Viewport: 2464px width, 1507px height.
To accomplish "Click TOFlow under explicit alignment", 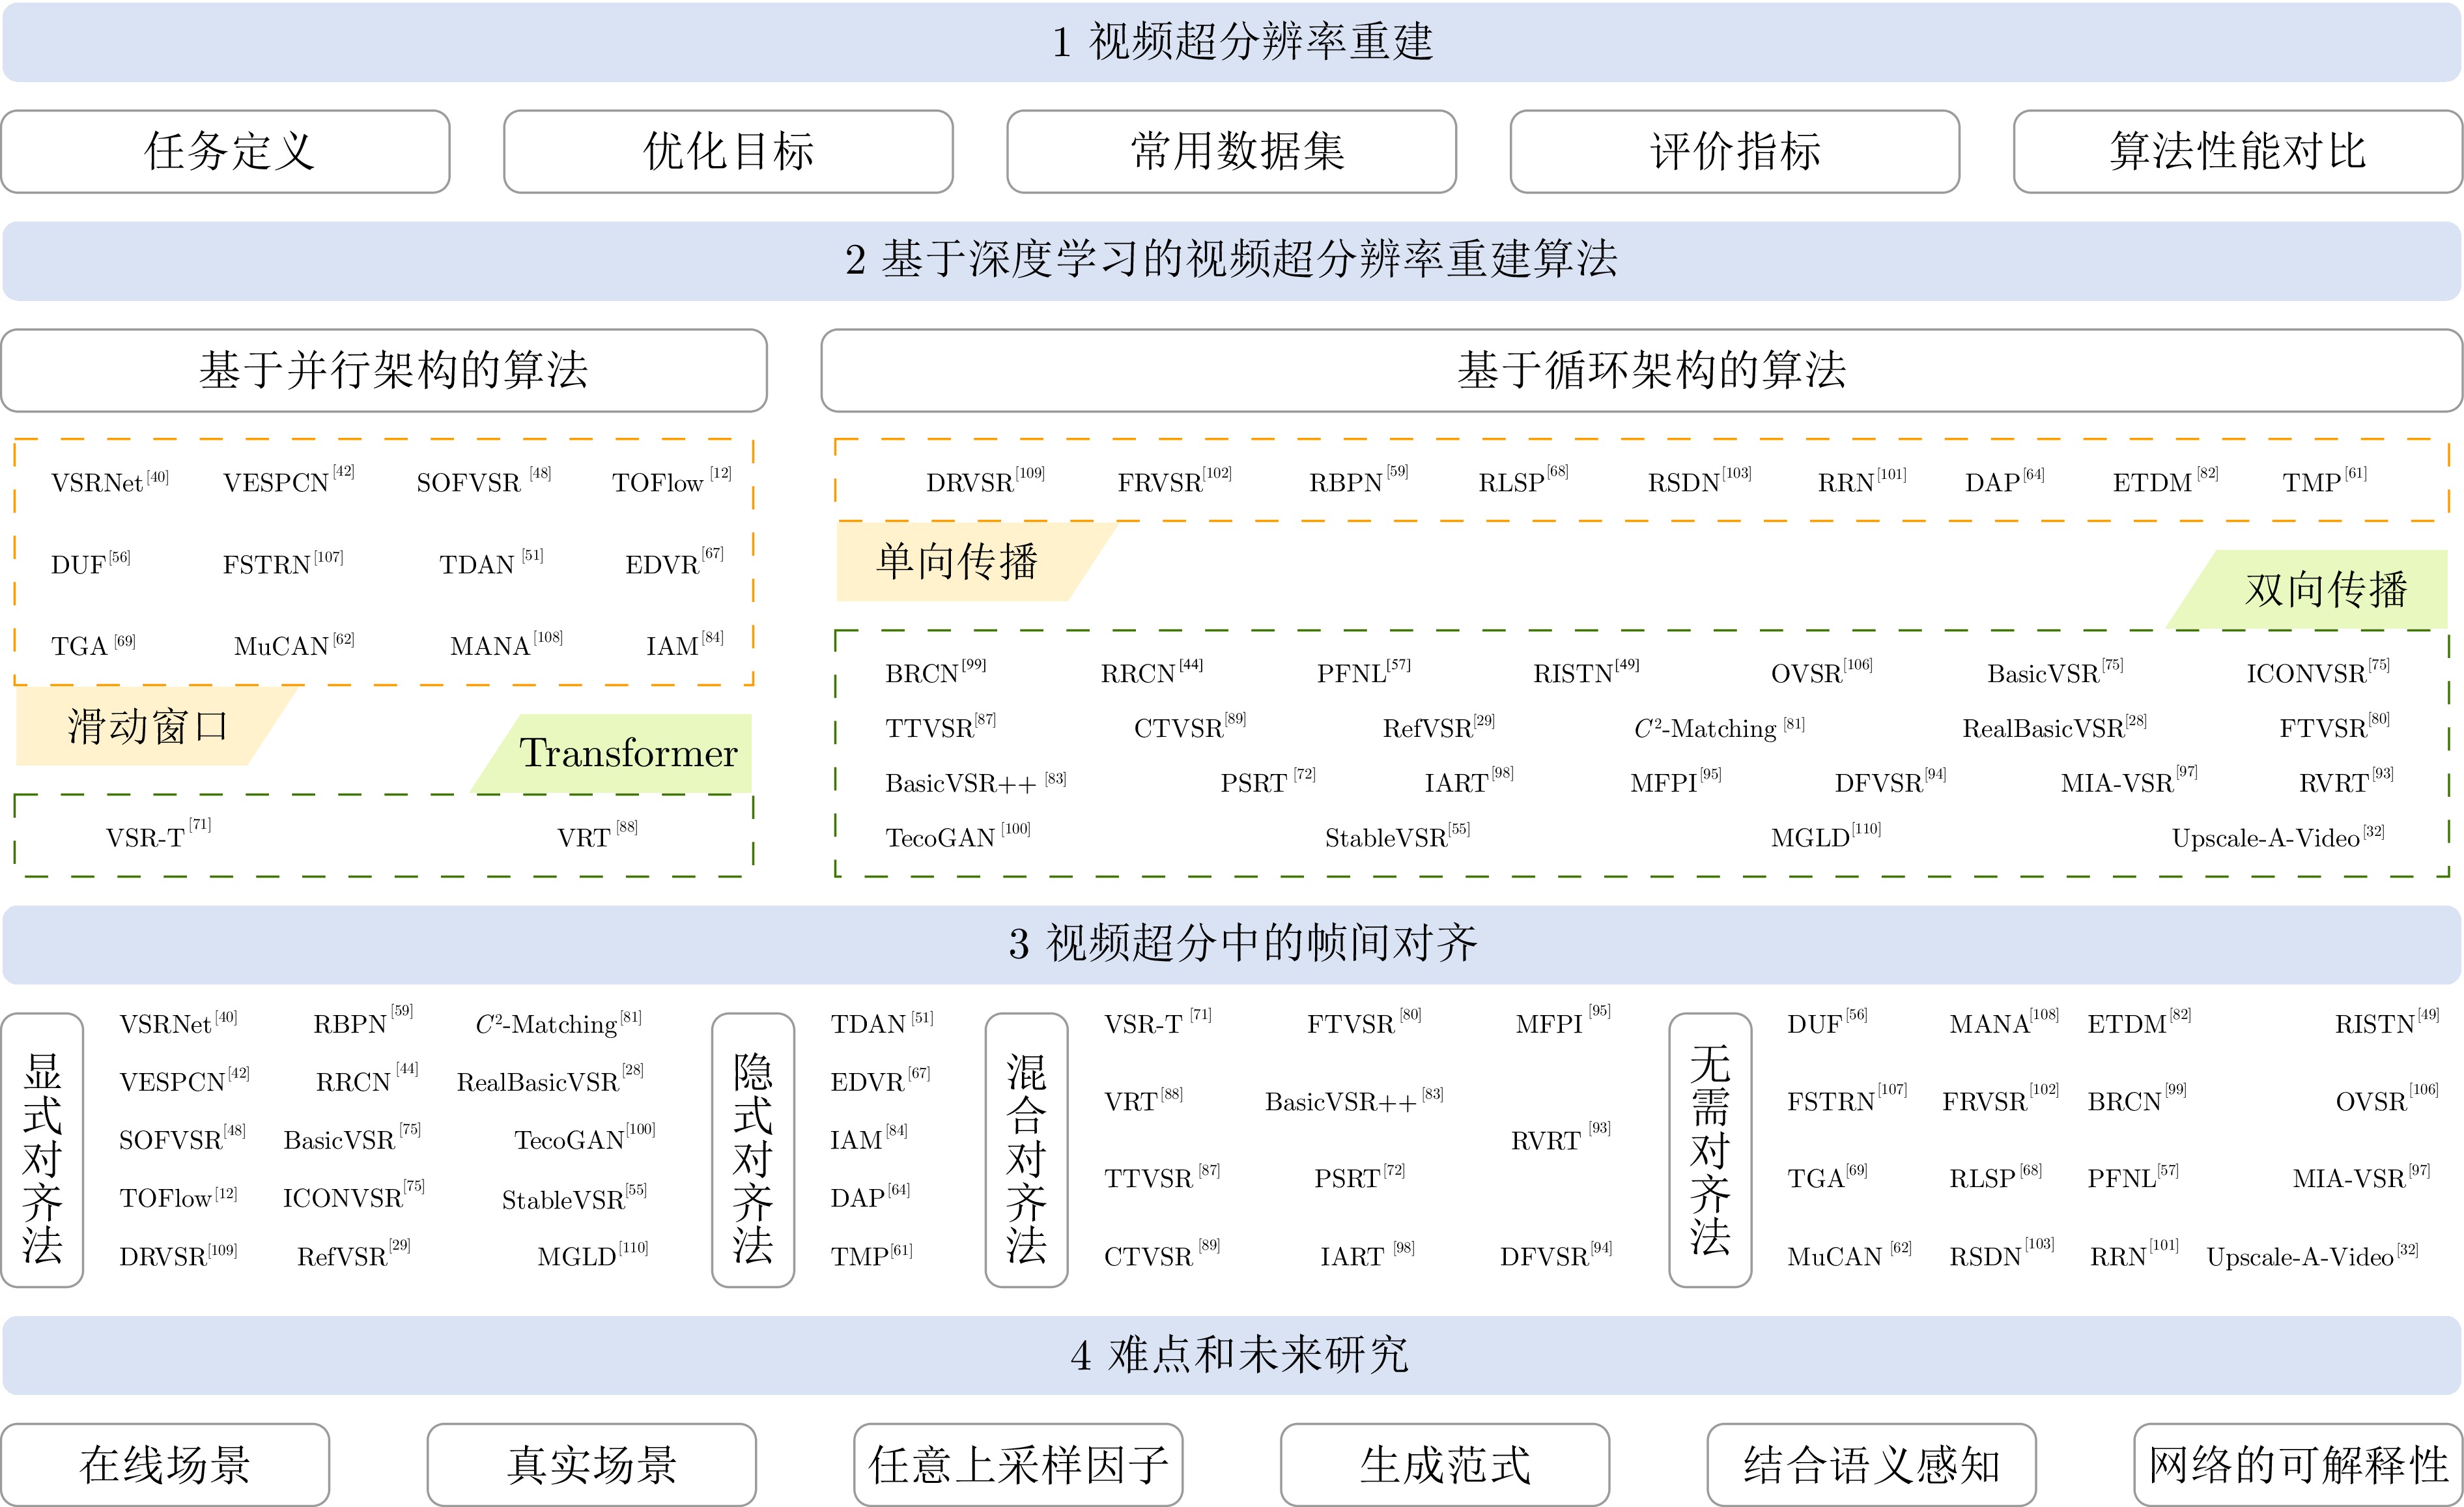I will [178, 1197].
